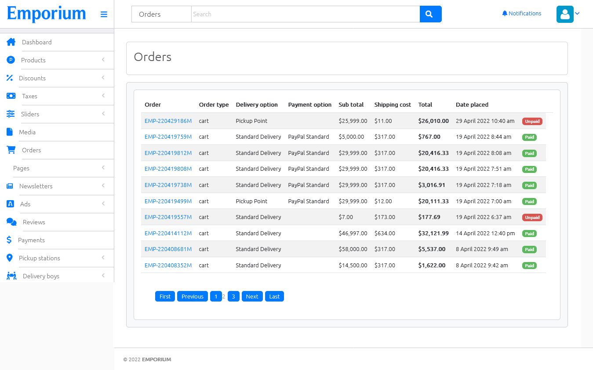Expand the Products submenu chevron

103,60
